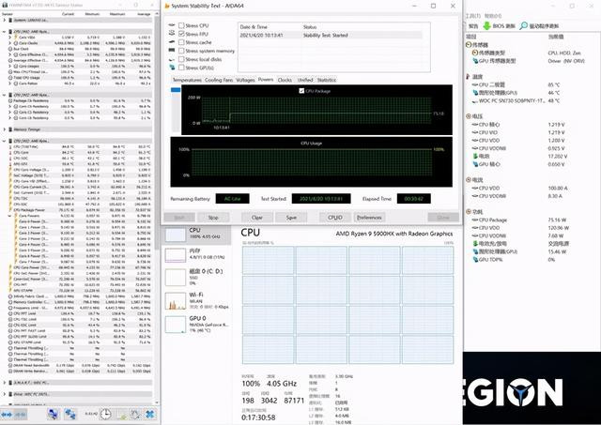Click HWiNFO logging sheet icon
601x425 pixels.
coord(122,415)
